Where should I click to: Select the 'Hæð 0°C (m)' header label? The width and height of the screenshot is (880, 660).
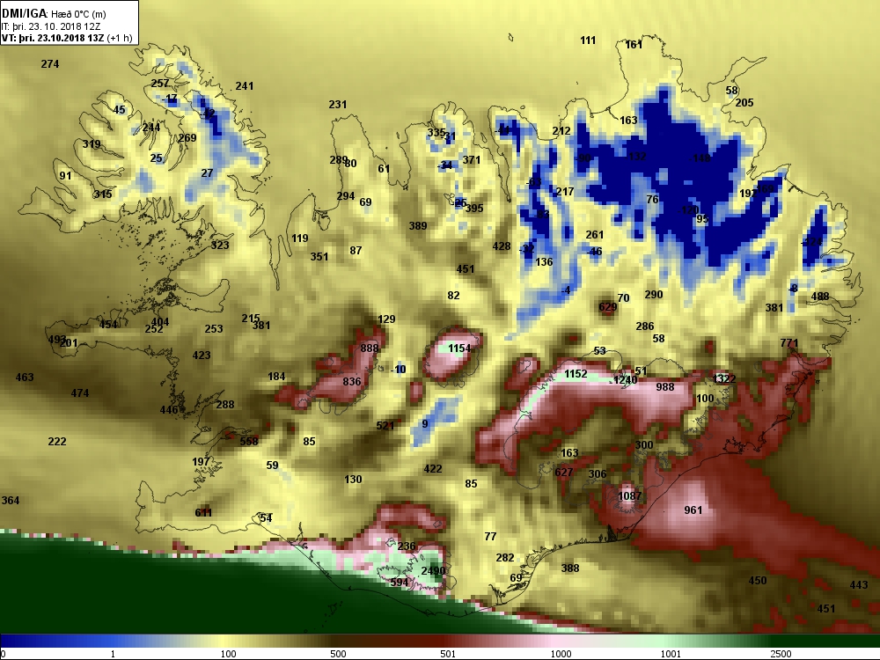pyautogui.click(x=78, y=13)
